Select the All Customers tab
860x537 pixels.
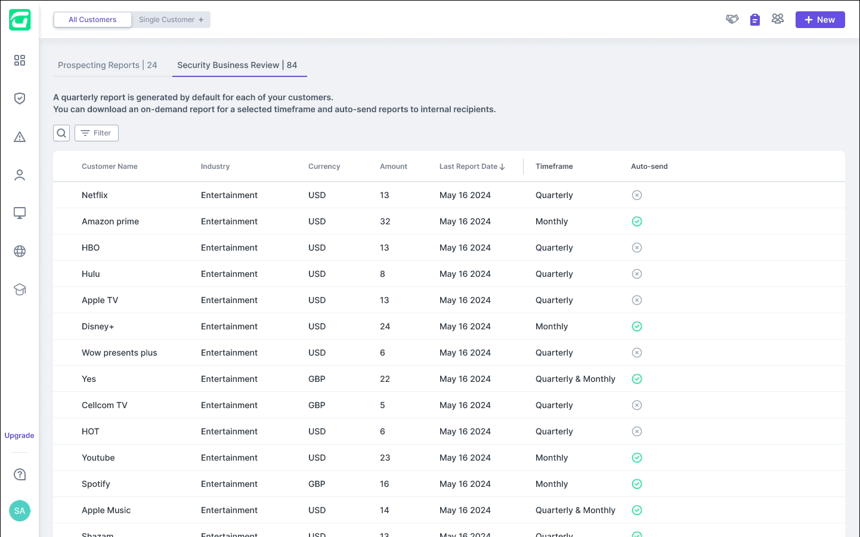tap(92, 20)
